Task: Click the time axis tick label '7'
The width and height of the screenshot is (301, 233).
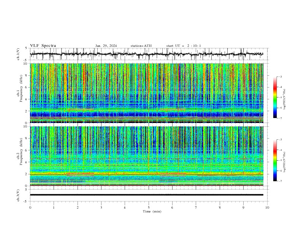Action: [196, 207]
